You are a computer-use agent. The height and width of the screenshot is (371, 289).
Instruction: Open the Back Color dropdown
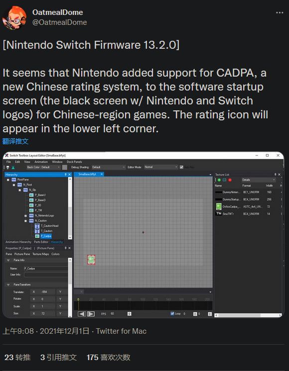coord(43,167)
